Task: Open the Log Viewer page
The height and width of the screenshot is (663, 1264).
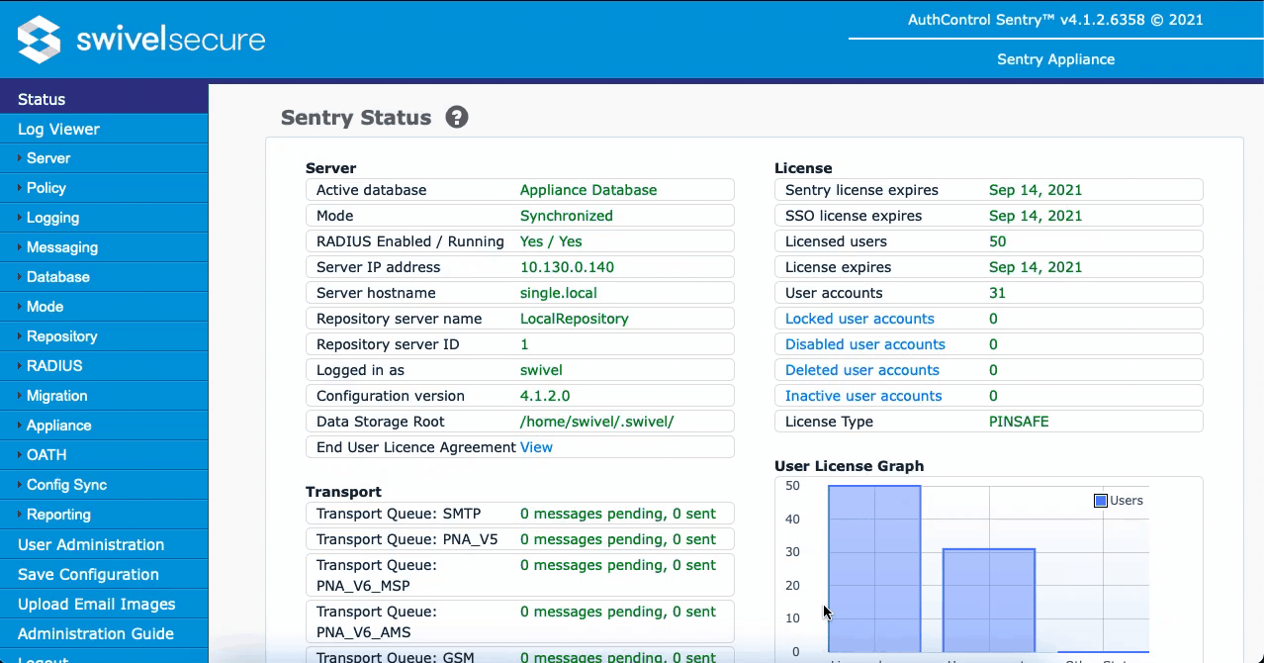Action: click(58, 129)
